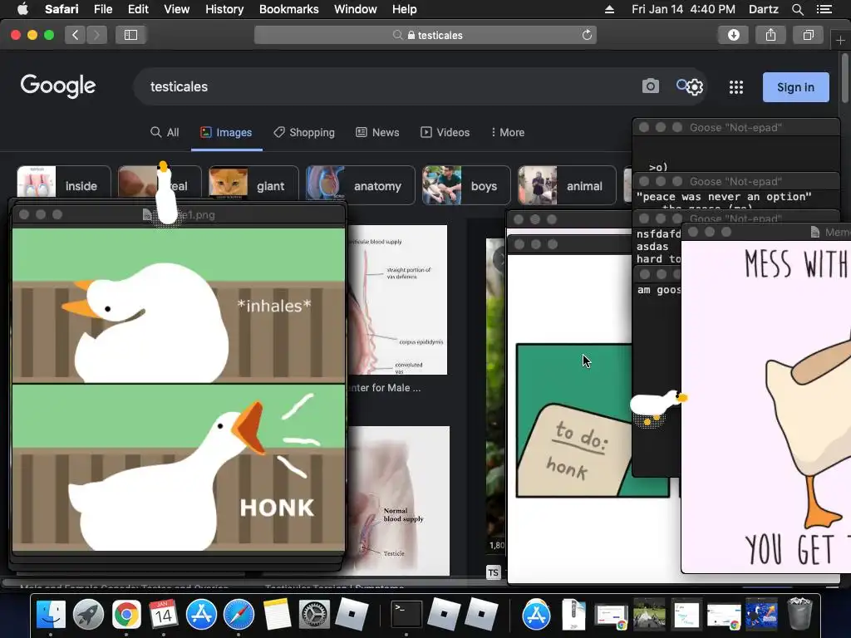This screenshot has height=638, width=851.
Task: Open Spotlight search in the menu bar
Action: pos(797,9)
